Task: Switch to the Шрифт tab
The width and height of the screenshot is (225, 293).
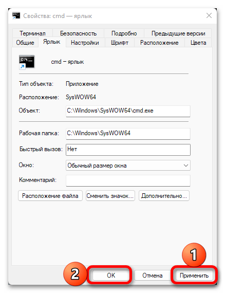Action: point(120,43)
